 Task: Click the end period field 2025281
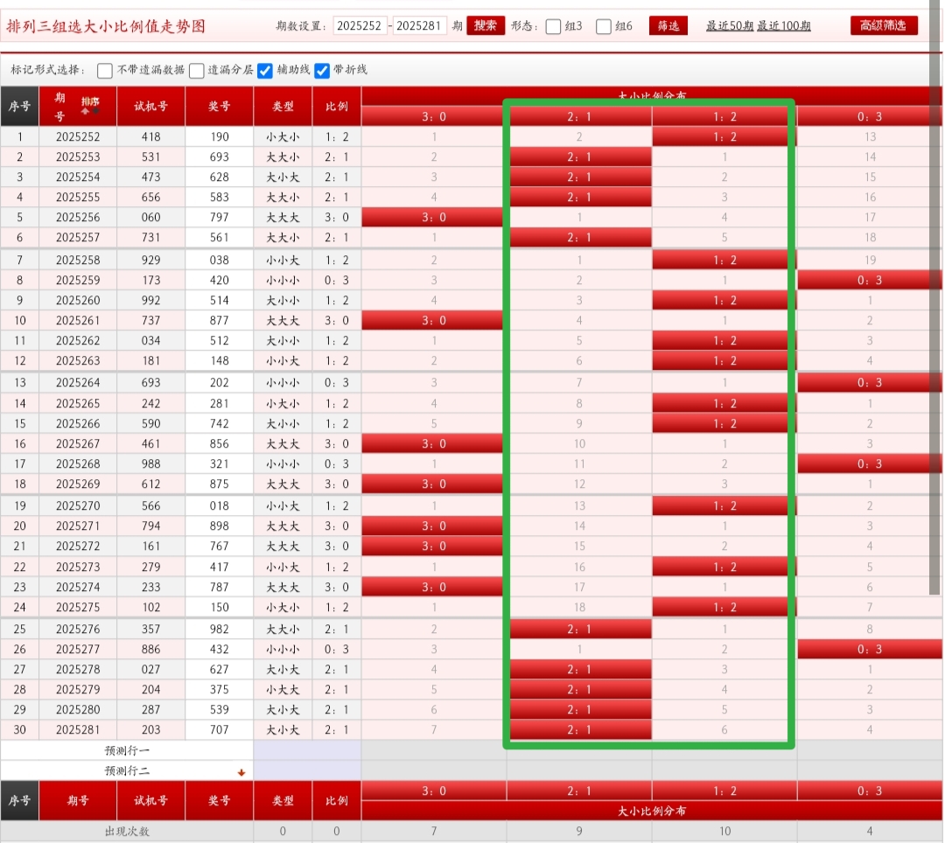point(420,26)
